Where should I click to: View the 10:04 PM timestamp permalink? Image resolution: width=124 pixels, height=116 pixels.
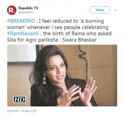click(x=13, y=111)
